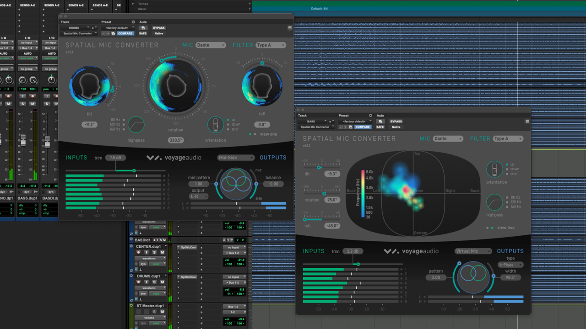This screenshot has height=329, width=586.
Task: Click the SAFE button in the BASS plugin
Action: point(380,127)
